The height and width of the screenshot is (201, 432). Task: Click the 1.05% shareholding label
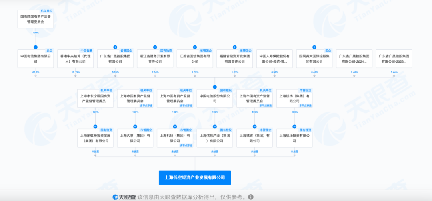(x=195, y=72)
